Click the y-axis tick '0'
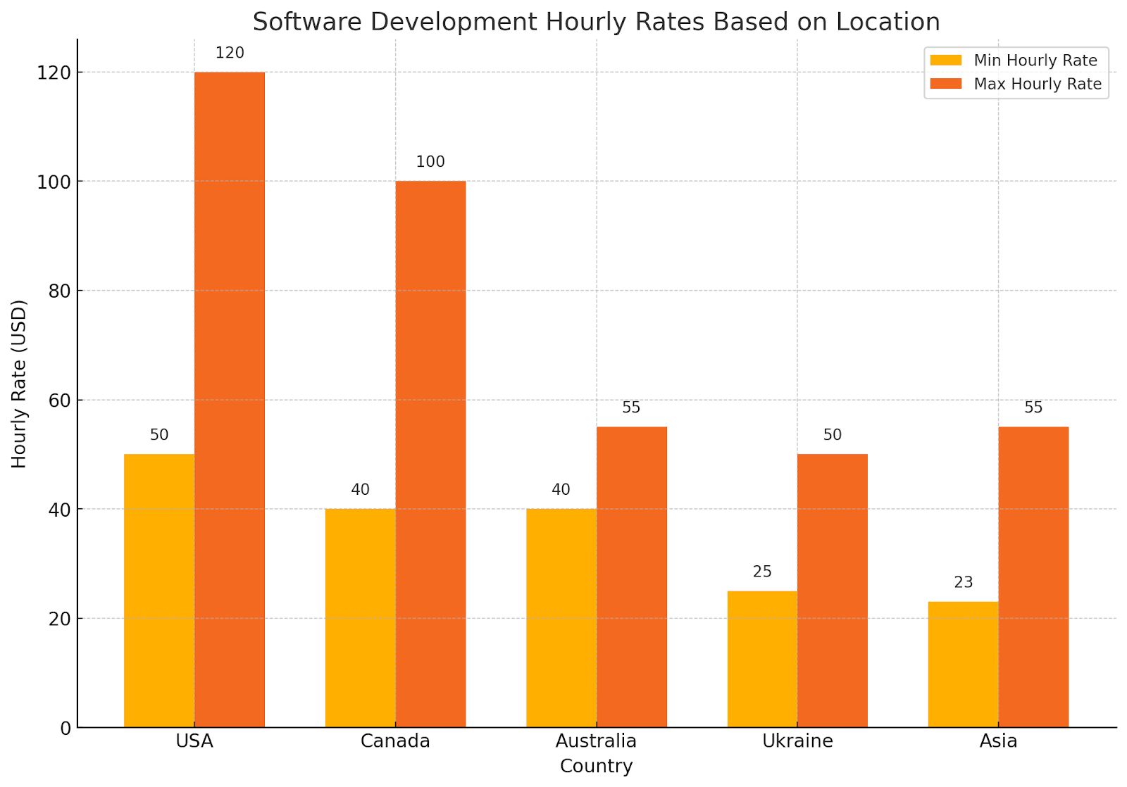1127x787 pixels. click(66, 728)
